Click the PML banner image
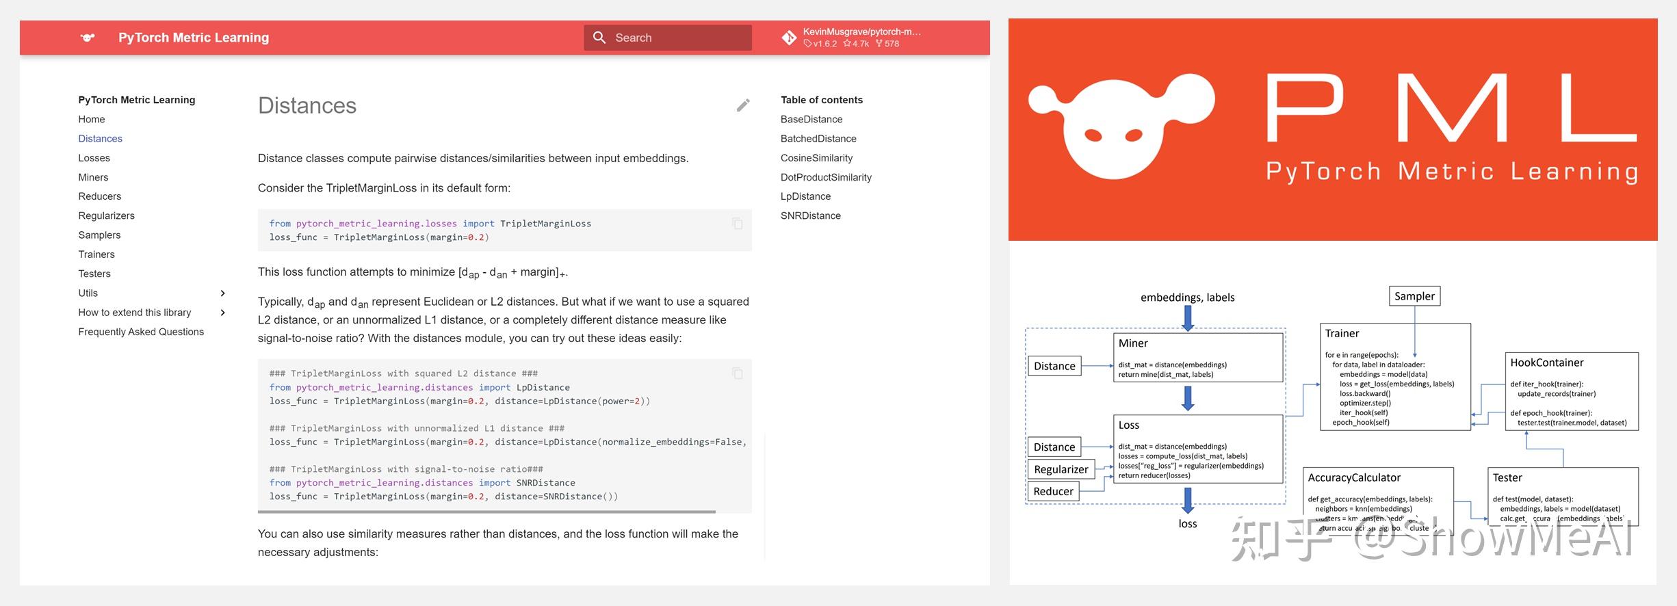Screen dimensions: 1677x606 pos(1332,130)
